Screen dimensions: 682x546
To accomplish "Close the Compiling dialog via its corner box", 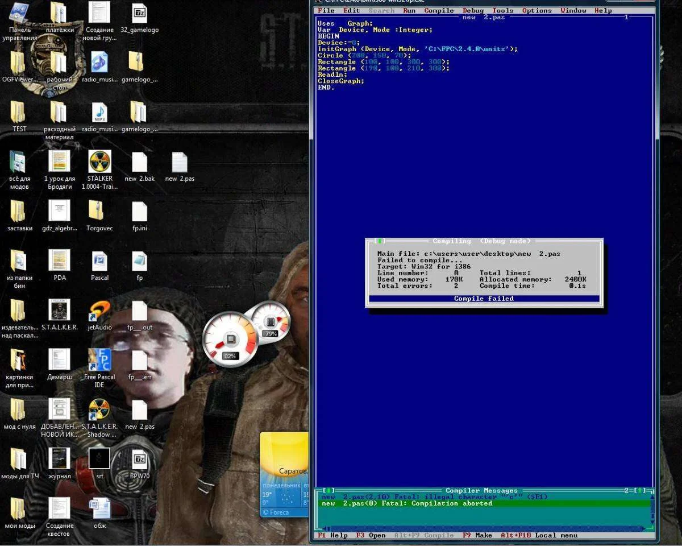I will click(380, 241).
